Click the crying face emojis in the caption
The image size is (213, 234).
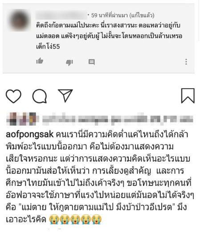[x=75, y=219]
